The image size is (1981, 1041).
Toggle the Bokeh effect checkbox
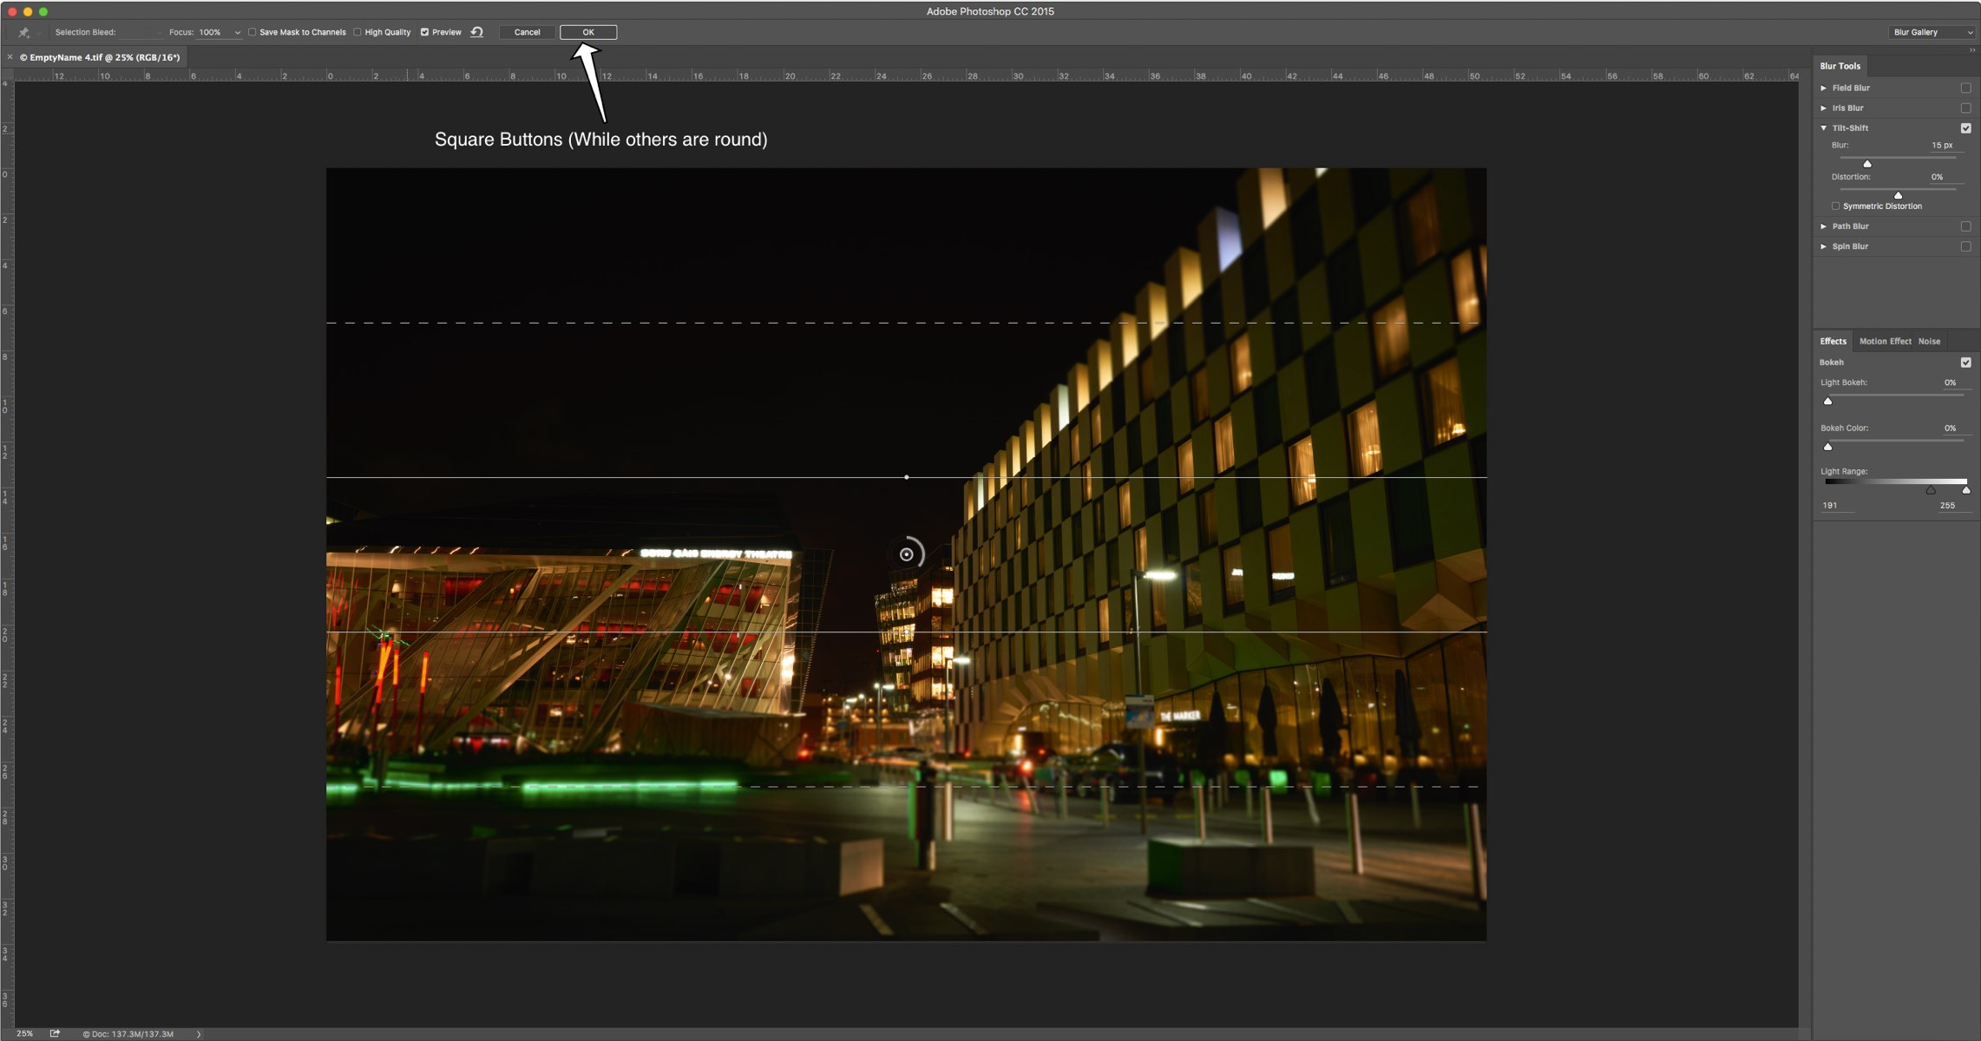click(x=1965, y=363)
